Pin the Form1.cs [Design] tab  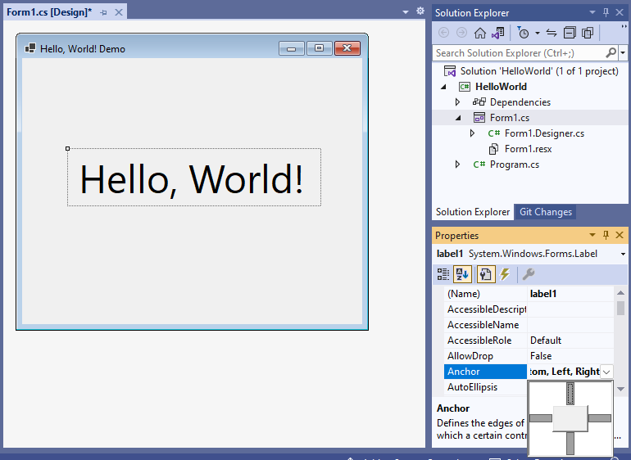(104, 12)
